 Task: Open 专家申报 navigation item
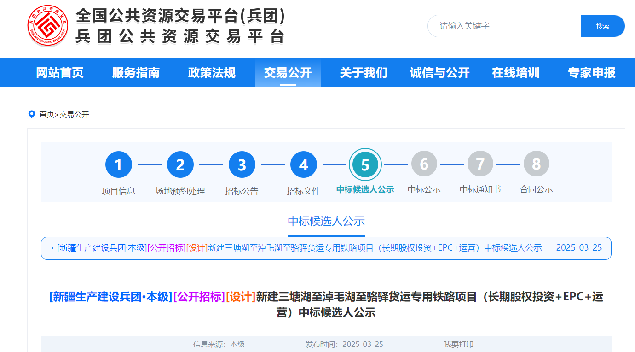pyautogui.click(x=592, y=72)
